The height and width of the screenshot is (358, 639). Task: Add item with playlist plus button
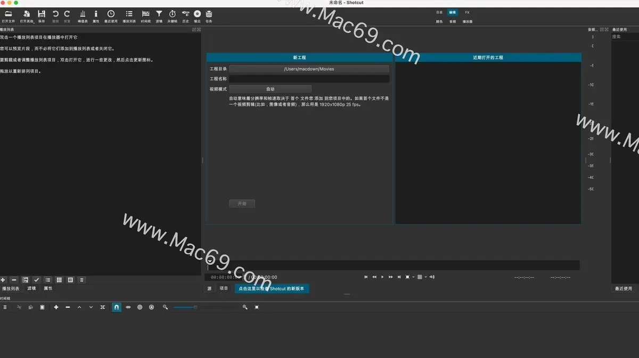[3, 280]
